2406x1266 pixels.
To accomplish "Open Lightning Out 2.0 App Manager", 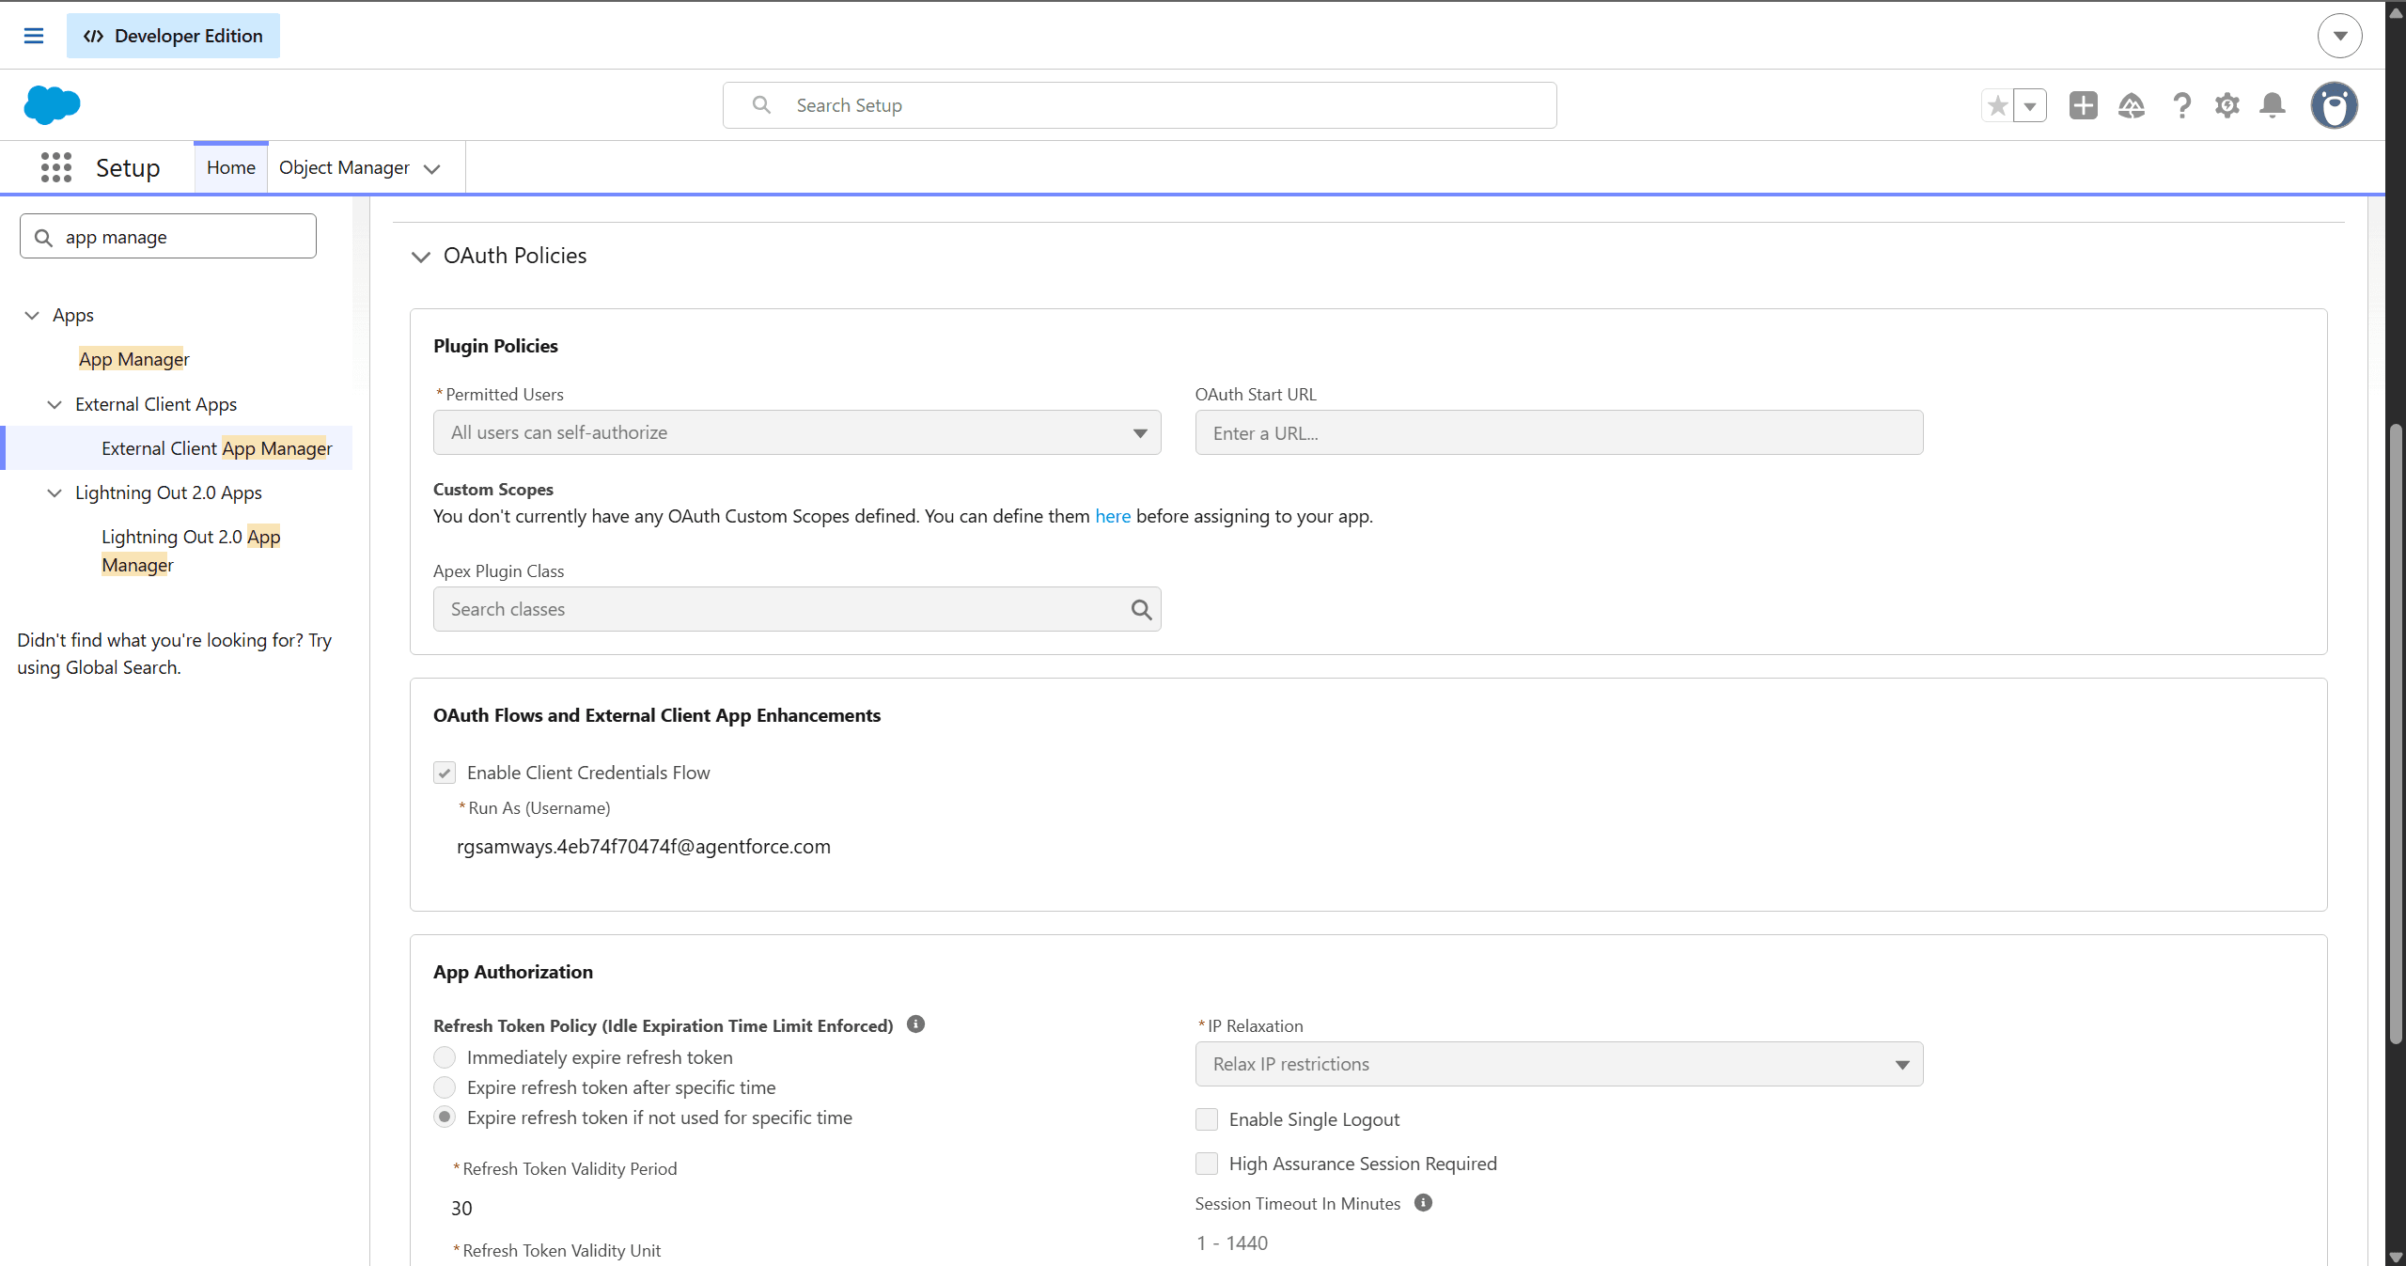I will click(191, 551).
